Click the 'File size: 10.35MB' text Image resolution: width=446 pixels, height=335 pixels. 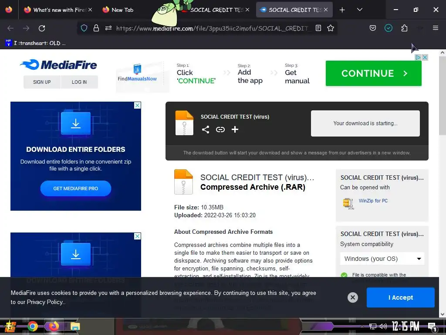(199, 207)
